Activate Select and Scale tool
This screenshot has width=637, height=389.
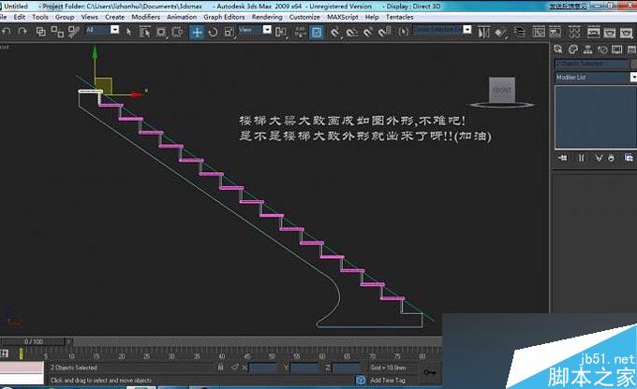(230, 32)
